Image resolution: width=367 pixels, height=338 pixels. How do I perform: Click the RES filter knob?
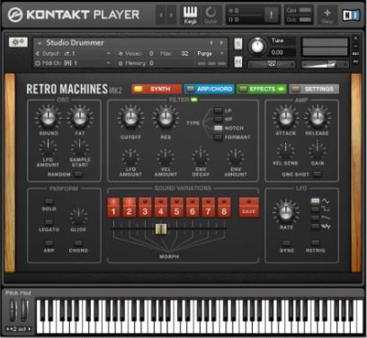166,118
